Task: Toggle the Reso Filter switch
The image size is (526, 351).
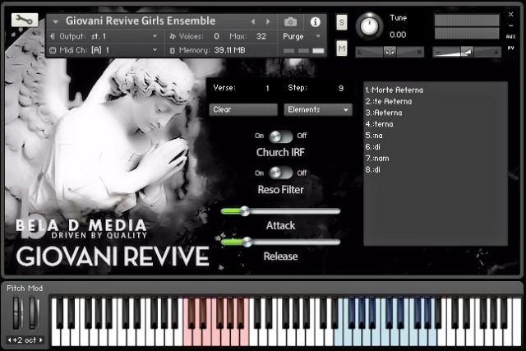Action: [280, 173]
